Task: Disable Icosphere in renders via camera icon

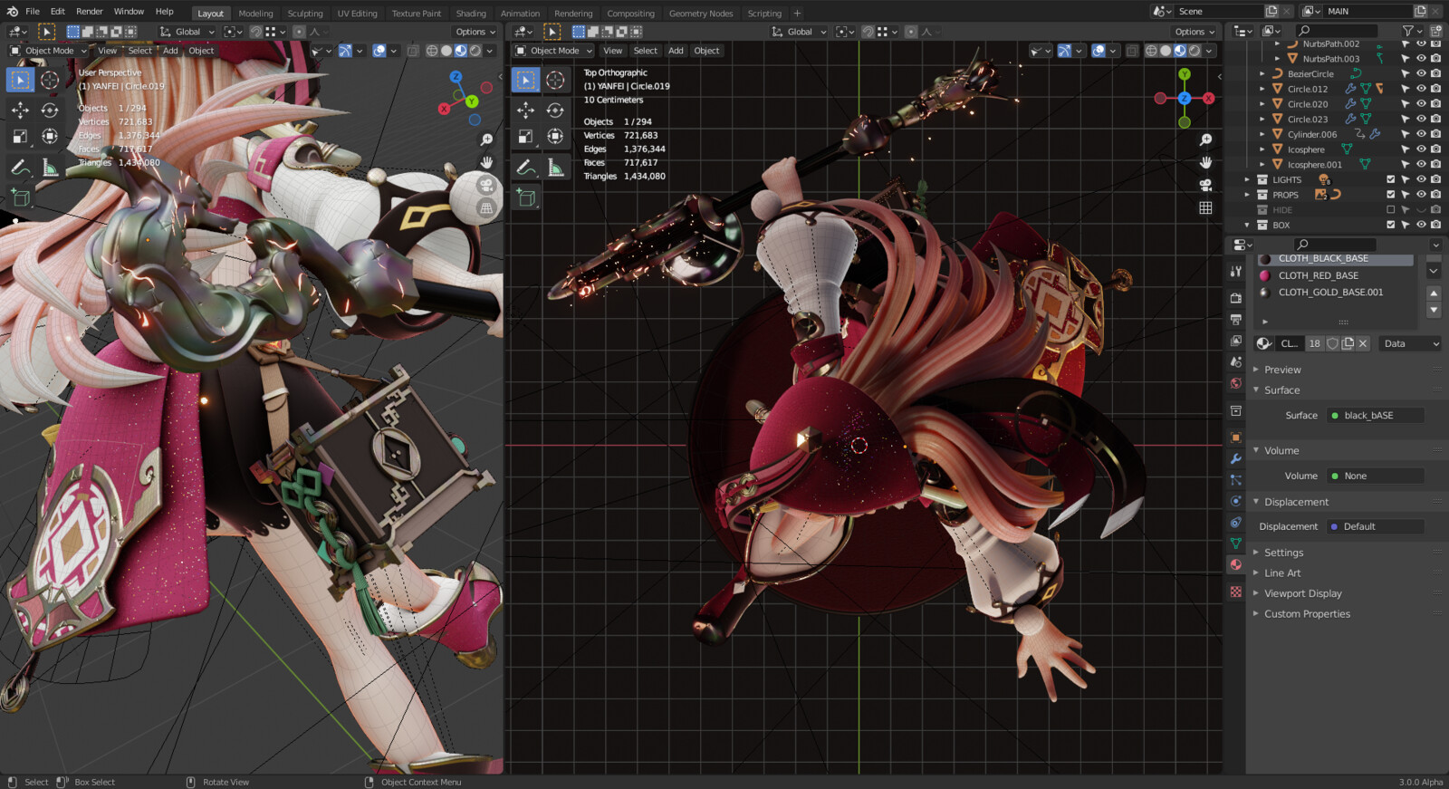Action: coord(1435,149)
